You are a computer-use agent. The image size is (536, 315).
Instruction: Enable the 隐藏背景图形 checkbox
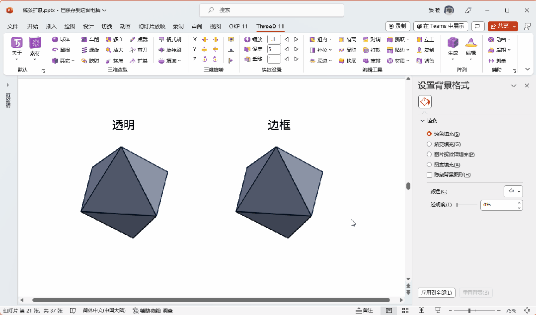pos(429,174)
